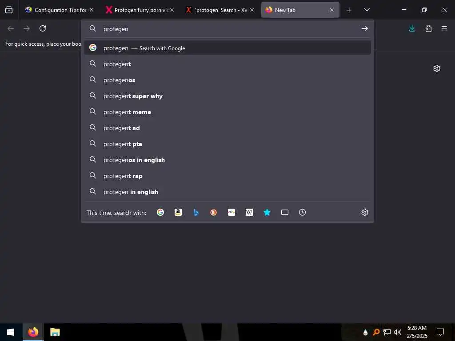The height and width of the screenshot is (341, 455).
Task: Click Firefox icon on the taskbar
Action: point(33,332)
